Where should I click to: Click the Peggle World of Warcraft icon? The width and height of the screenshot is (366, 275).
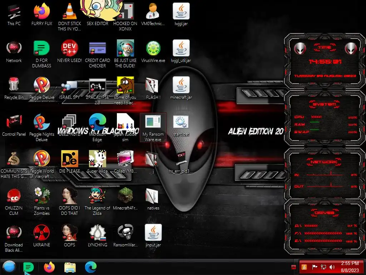[x=41, y=165]
